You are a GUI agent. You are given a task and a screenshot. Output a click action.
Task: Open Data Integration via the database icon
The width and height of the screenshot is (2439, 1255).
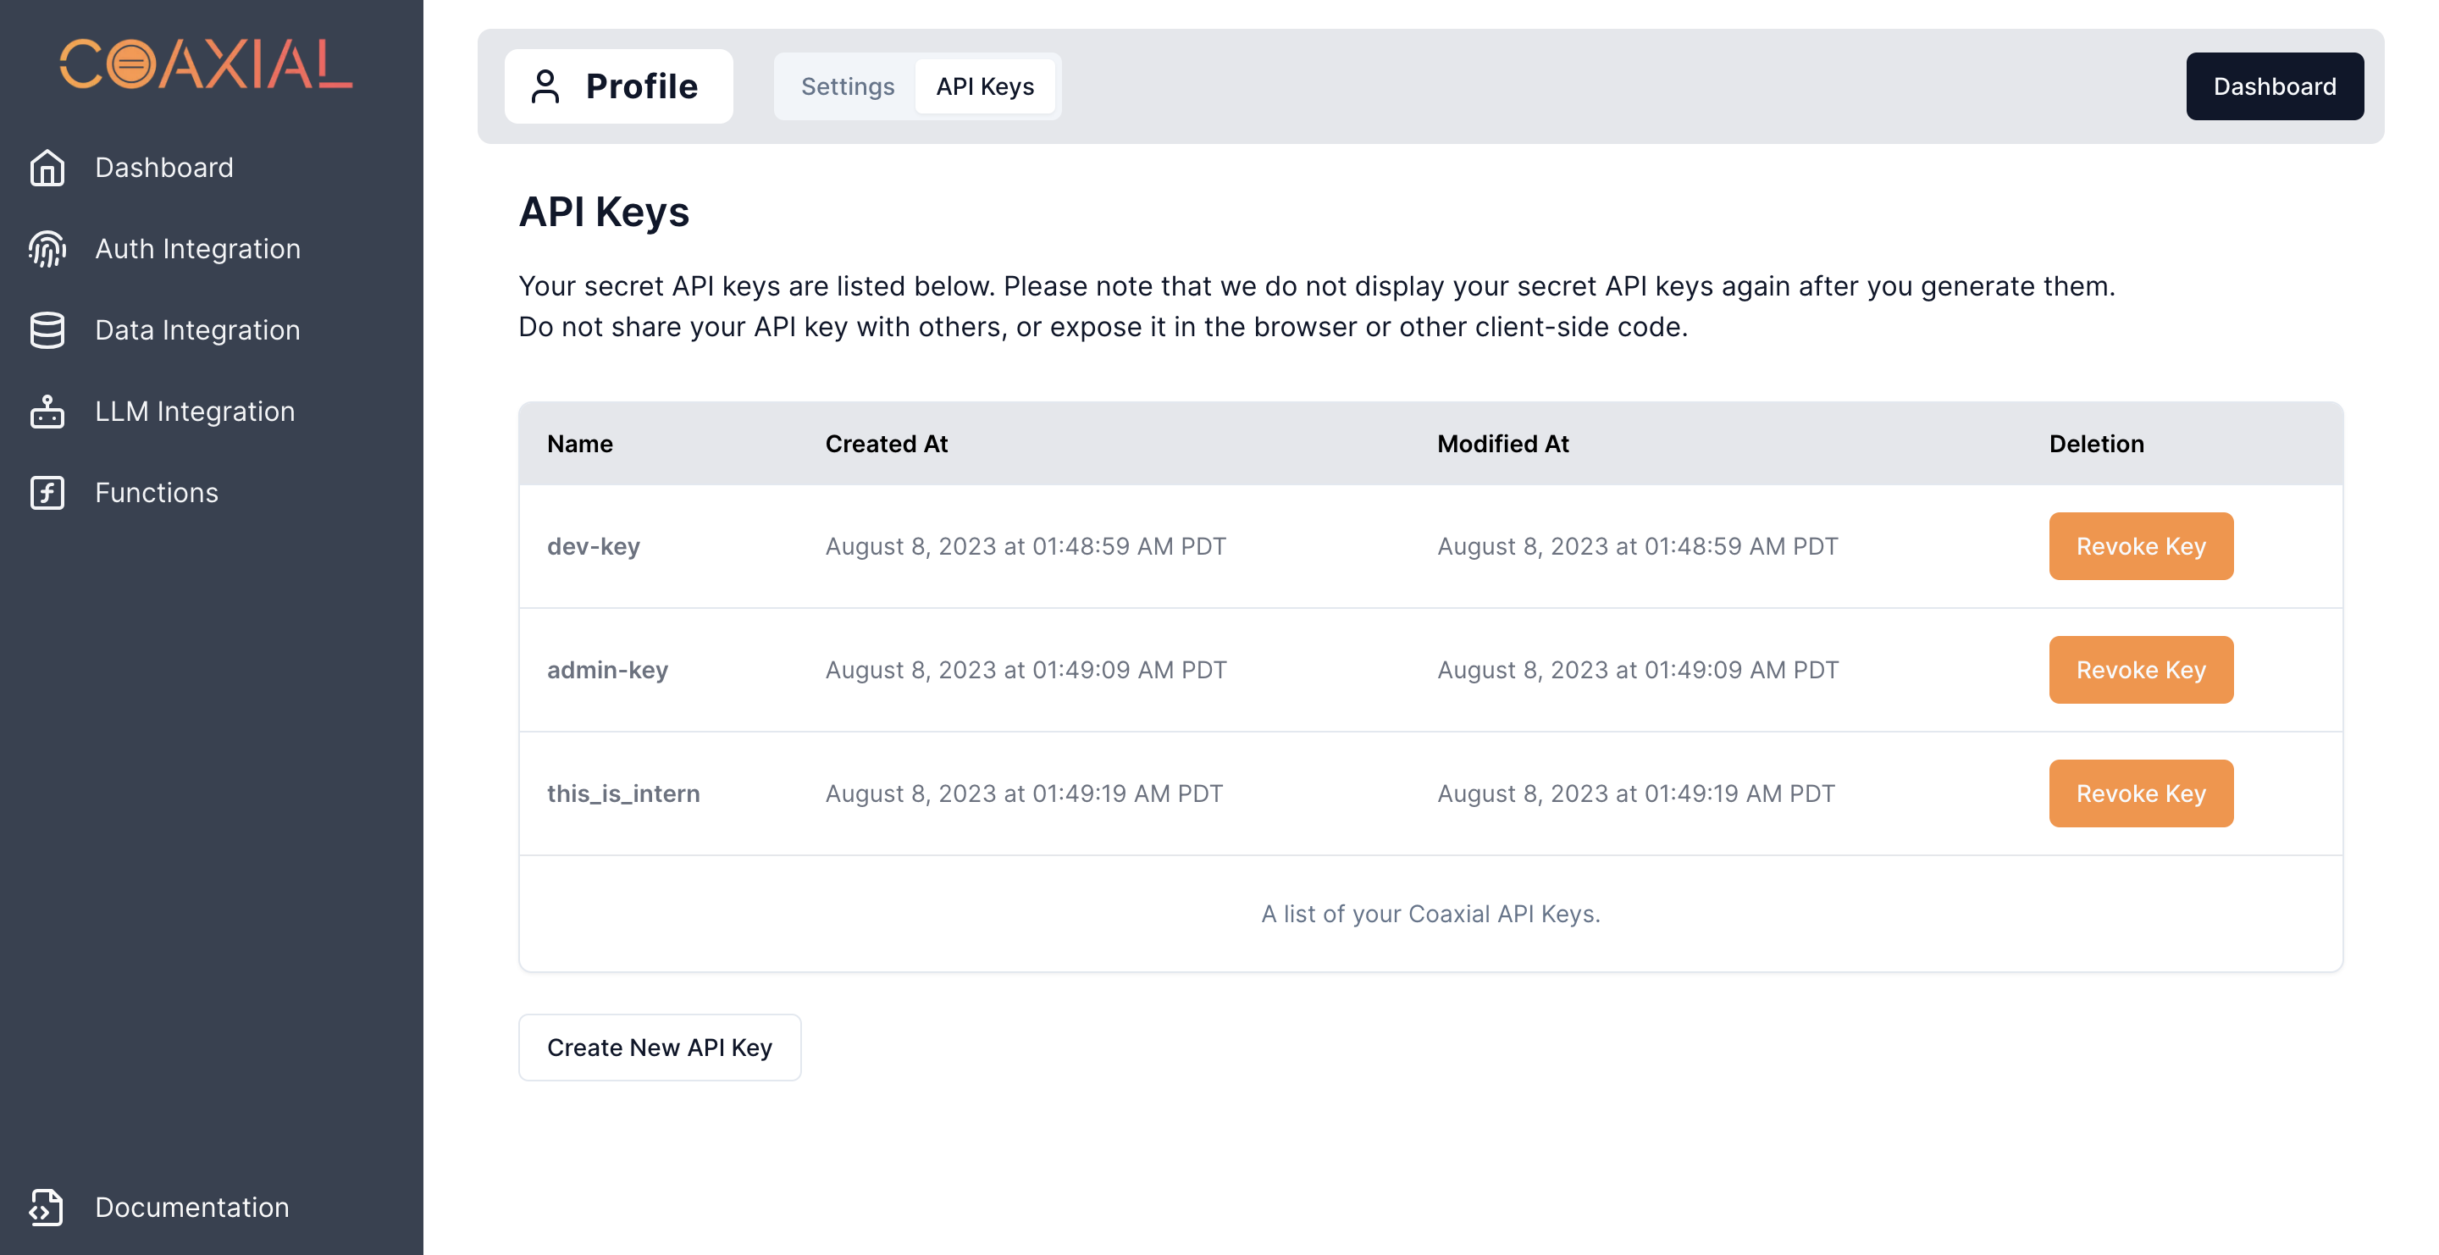[x=47, y=329]
